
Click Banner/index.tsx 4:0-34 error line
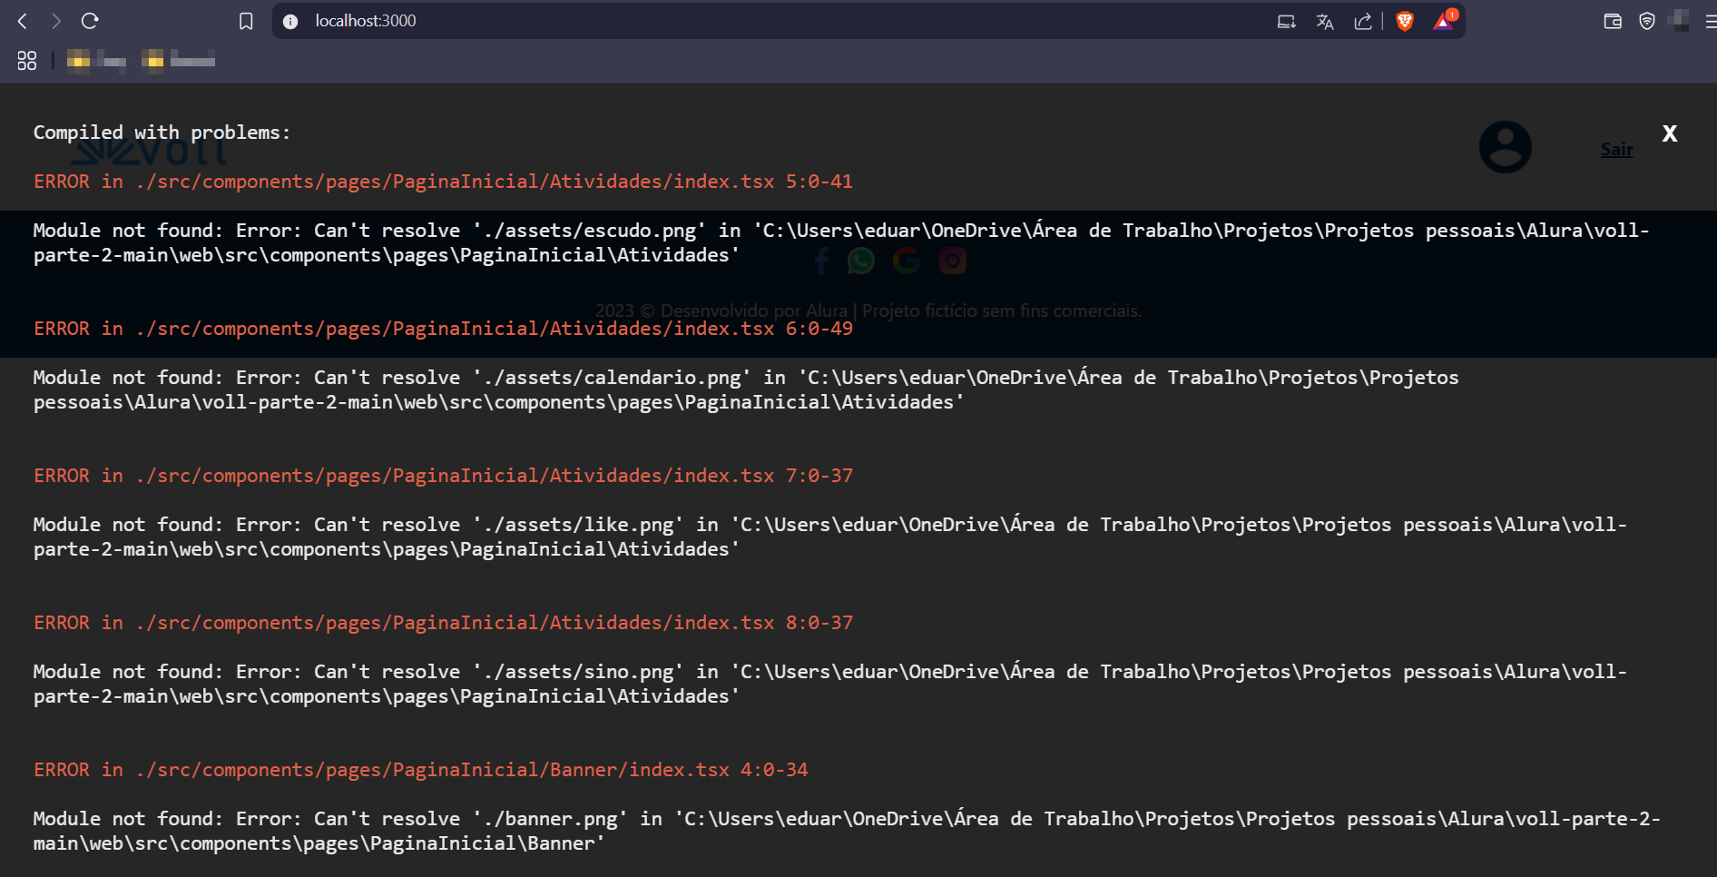[421, 770]
